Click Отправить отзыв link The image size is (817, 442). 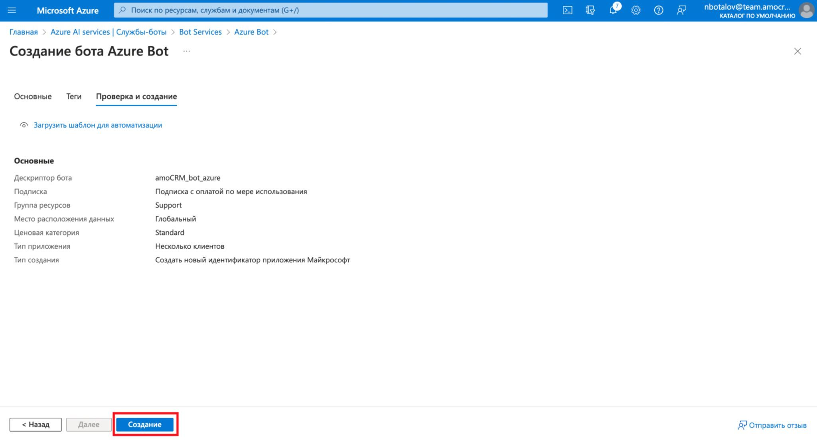click(772, 425)
